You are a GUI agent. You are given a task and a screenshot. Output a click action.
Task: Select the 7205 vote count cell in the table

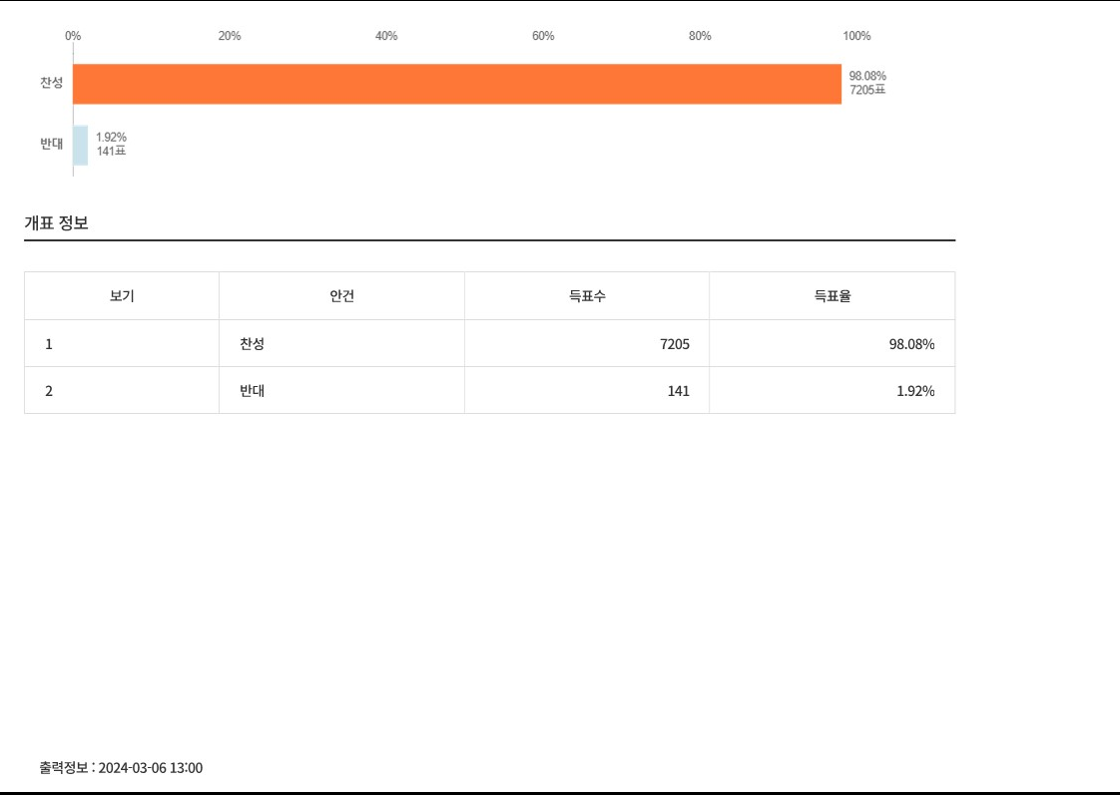tap(675, 344)
